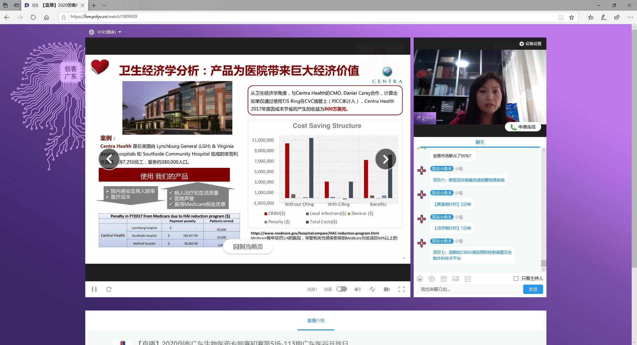Click the 发送 send button
The width and height of the screenshot is (637, 345).
533,289
